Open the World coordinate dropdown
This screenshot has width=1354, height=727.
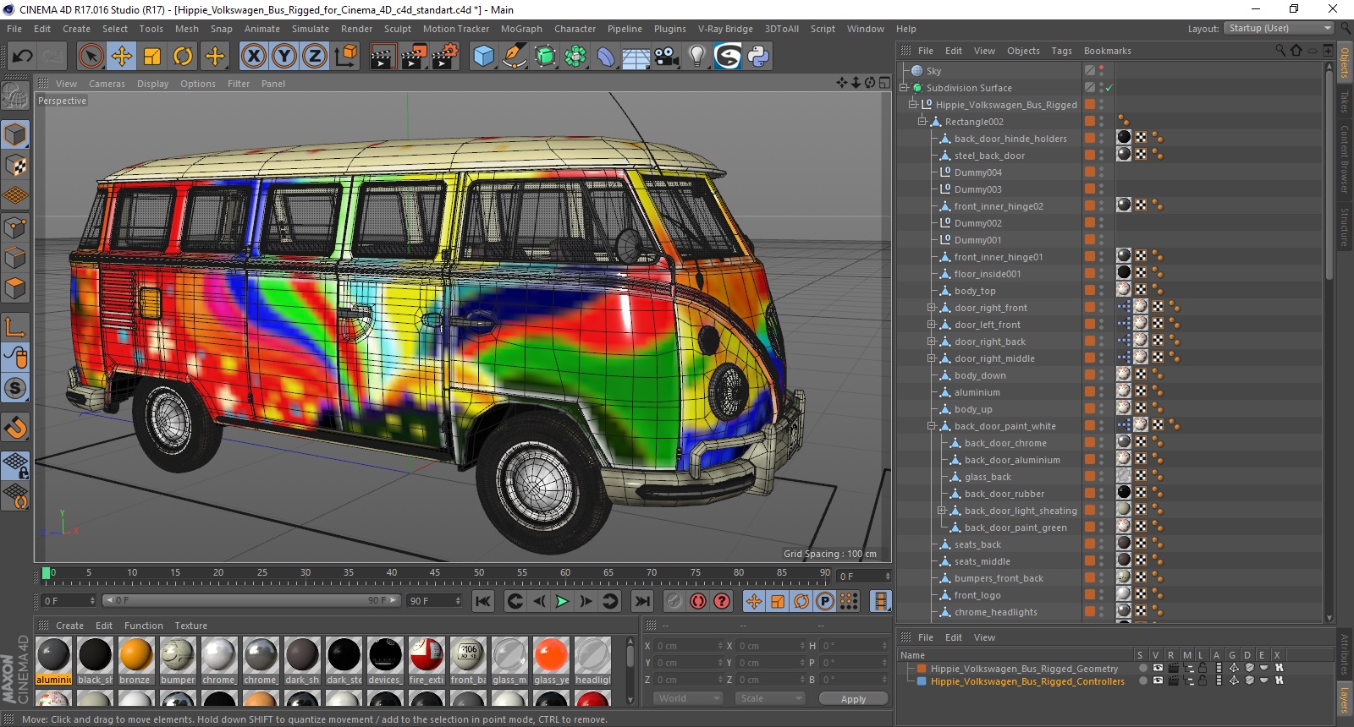pyautogui.click(x=688, y=698)
